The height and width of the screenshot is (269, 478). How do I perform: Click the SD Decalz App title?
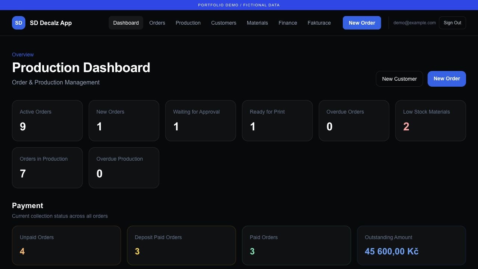click(x=51, y=23)
